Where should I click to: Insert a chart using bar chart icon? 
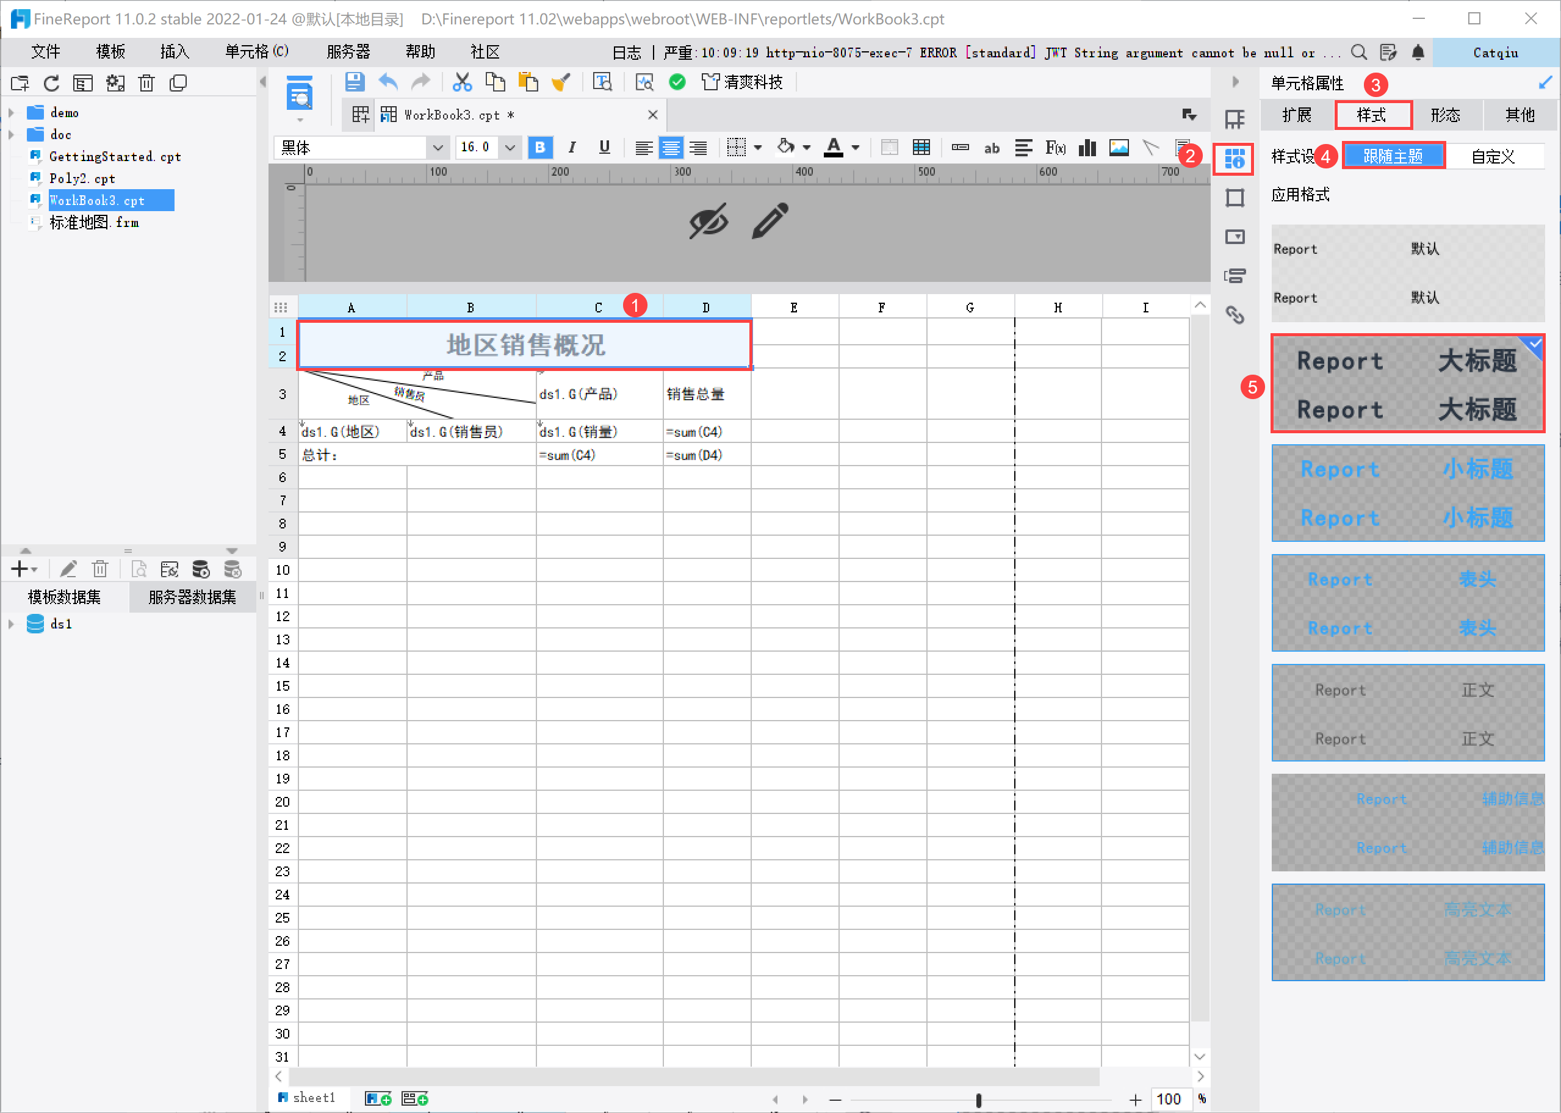(x=1087, y=147)
